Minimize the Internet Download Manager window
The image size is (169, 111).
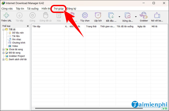click(x=144, y=3)
